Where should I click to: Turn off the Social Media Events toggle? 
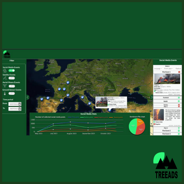(12, 71)
